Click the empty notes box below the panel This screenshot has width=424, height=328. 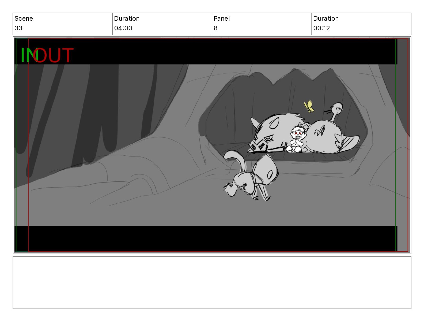pyautogui.click(x=212, y=283)
